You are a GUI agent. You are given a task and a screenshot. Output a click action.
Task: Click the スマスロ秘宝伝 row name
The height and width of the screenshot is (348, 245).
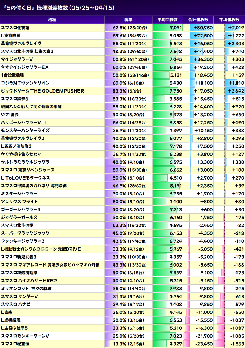(15, 344)
